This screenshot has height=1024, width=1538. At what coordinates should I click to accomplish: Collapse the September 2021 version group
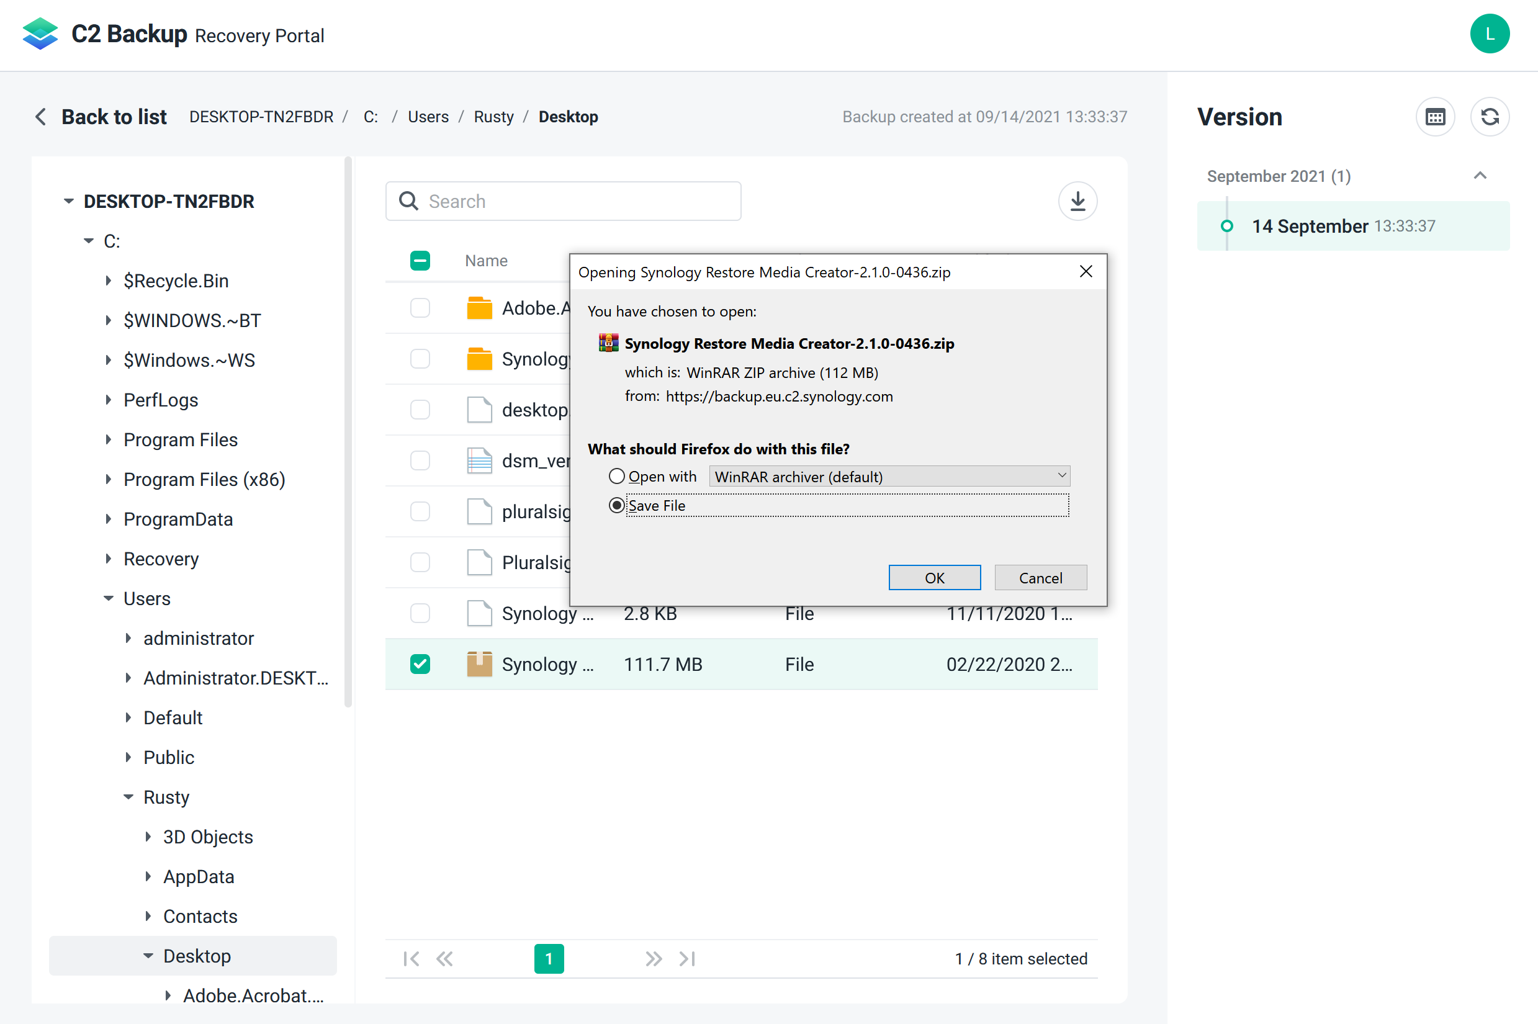(1480, 176)
